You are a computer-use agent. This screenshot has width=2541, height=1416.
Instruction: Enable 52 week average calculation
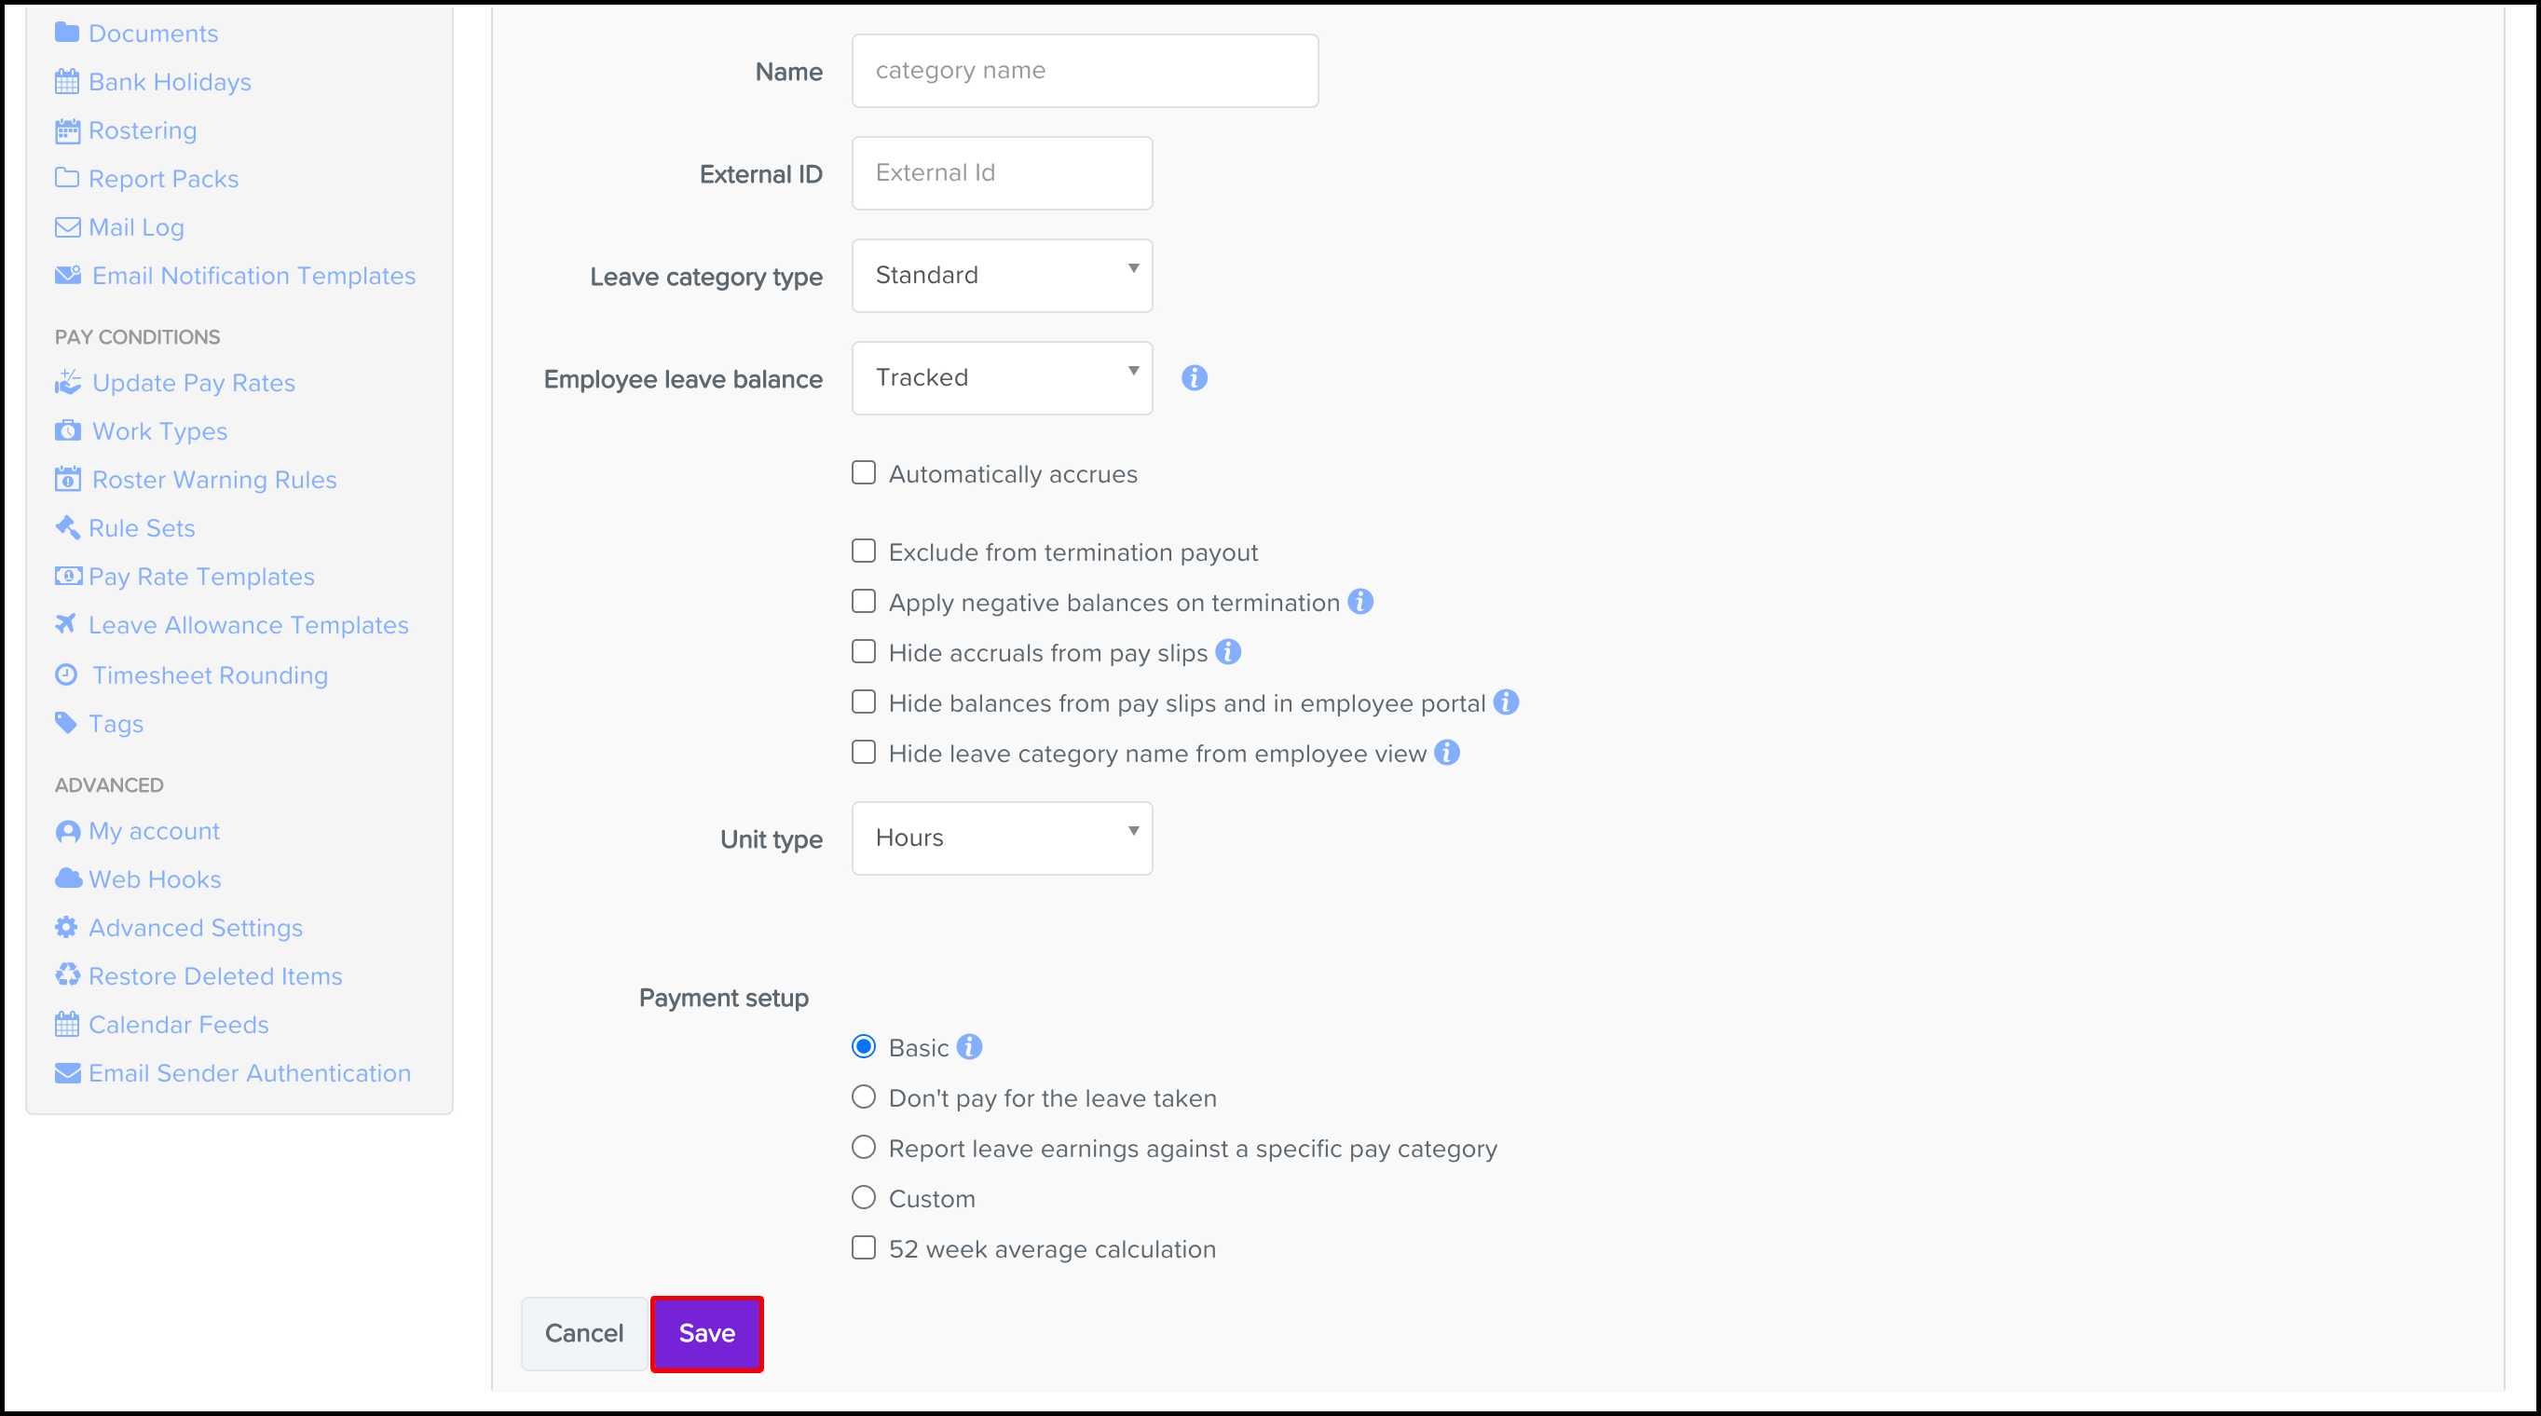(863, 1248)
